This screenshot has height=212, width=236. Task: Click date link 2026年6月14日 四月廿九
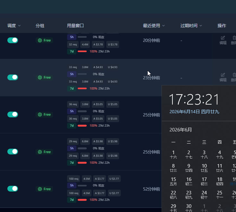[x=194, y=112]
